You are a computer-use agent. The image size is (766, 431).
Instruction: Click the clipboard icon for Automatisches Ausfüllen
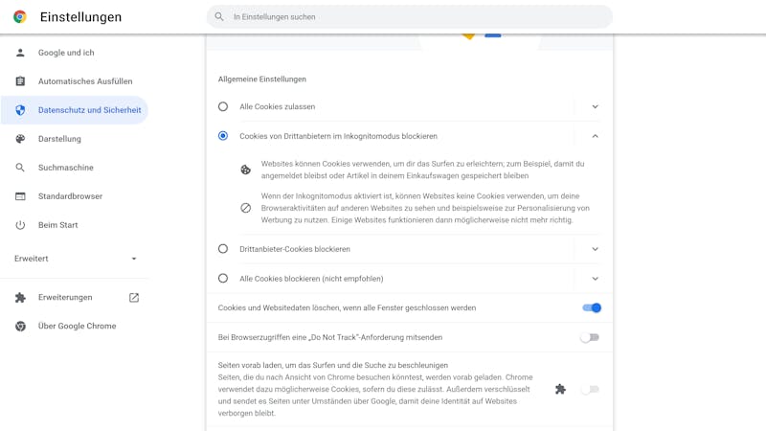tap(20, 81)
